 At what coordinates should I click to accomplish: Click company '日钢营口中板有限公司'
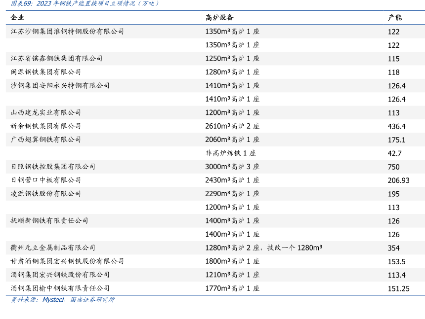pyautogui.click(x=45, y=180)
